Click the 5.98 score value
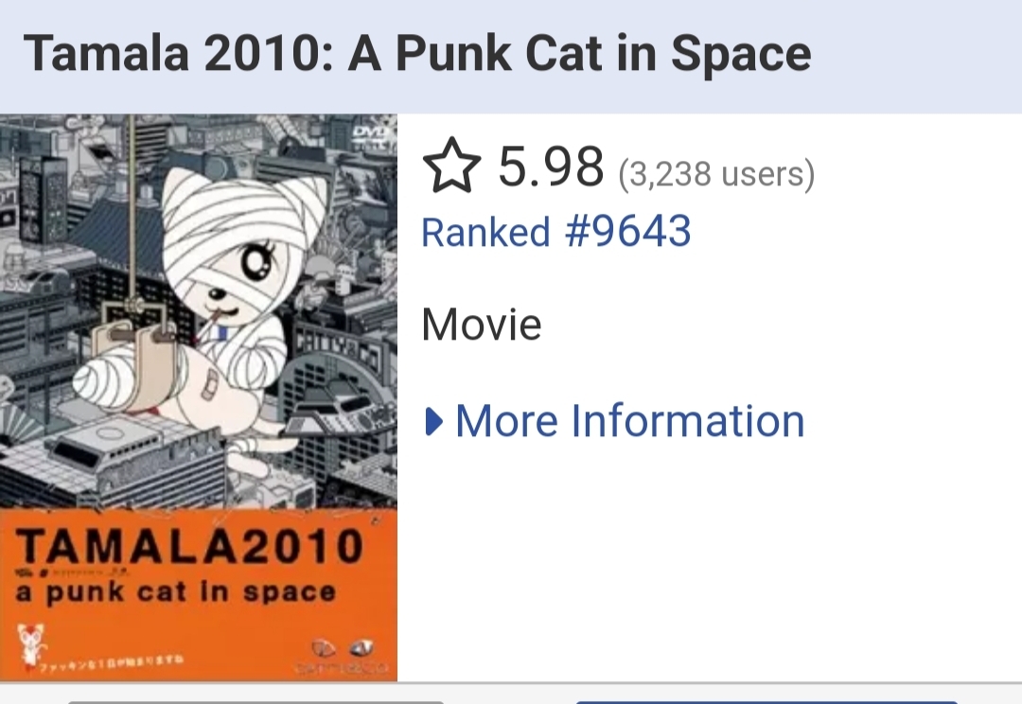Viewport: 1022px width, 704px height. coord(551,167)
